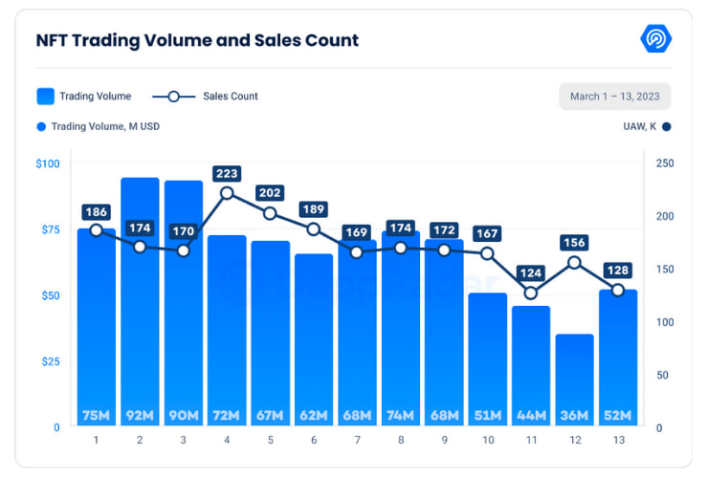This screenshot has width=708, height=478.
Task: Click the $100 left axis label
Action: (x=48, y=163)
